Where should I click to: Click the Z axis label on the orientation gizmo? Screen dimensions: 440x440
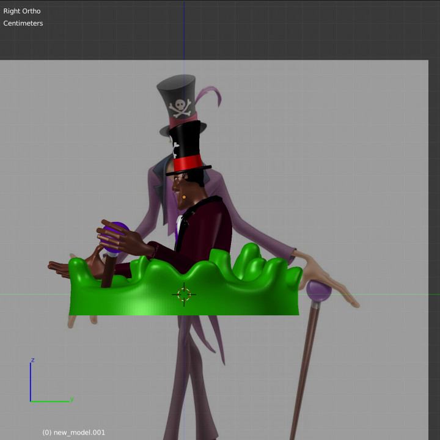(x=32, y=360)
